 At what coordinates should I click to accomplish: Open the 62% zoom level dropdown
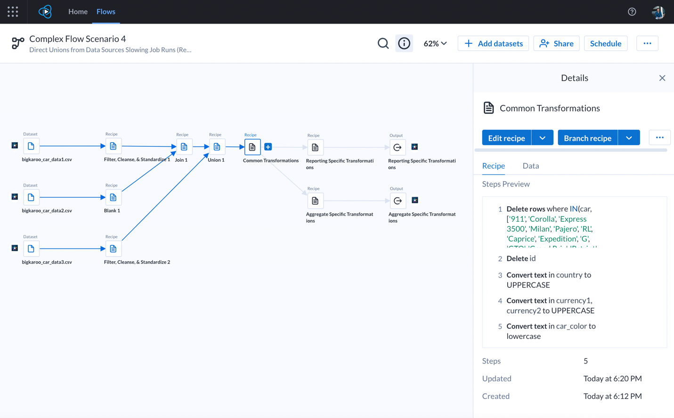click(x=435, y=43)
